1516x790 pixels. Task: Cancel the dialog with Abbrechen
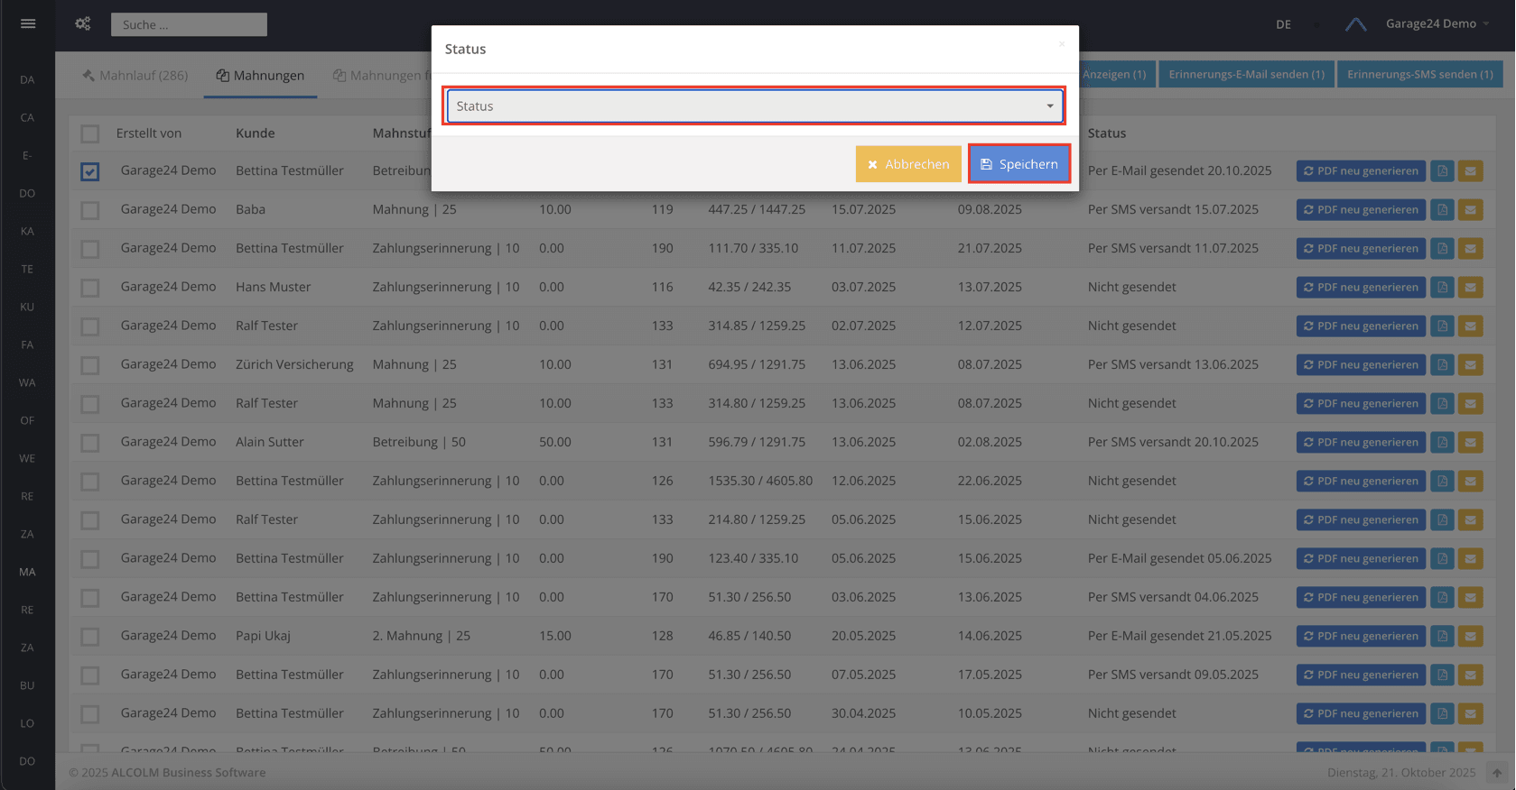pos(908,164)
